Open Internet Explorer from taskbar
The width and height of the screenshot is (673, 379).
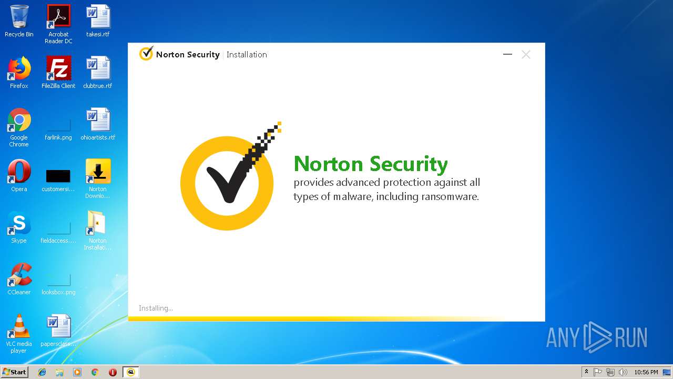[42, 372]
